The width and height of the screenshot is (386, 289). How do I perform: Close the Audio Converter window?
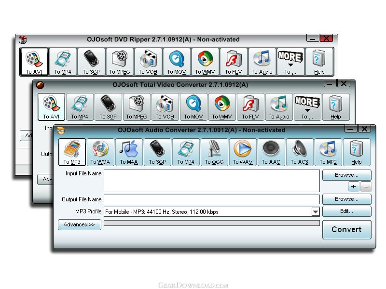coord(365,129)
